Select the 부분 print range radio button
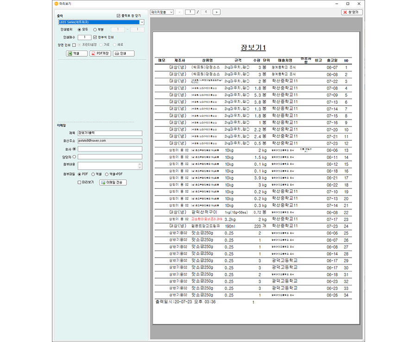Viewport: 417px width, 342px height. point(94,30)
